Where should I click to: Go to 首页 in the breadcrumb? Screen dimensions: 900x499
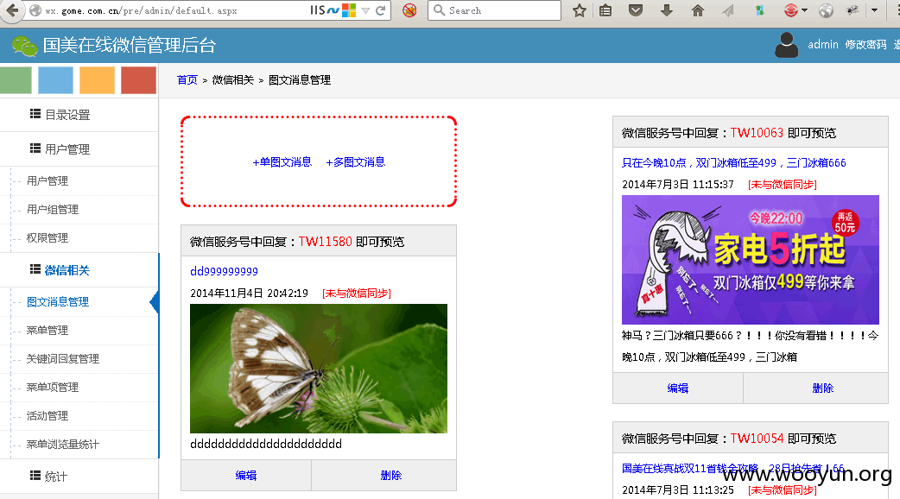click(187, 79)
